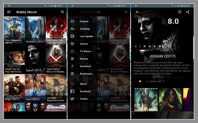
Task: Open the Trending section from the drawer
Action: 85,29
